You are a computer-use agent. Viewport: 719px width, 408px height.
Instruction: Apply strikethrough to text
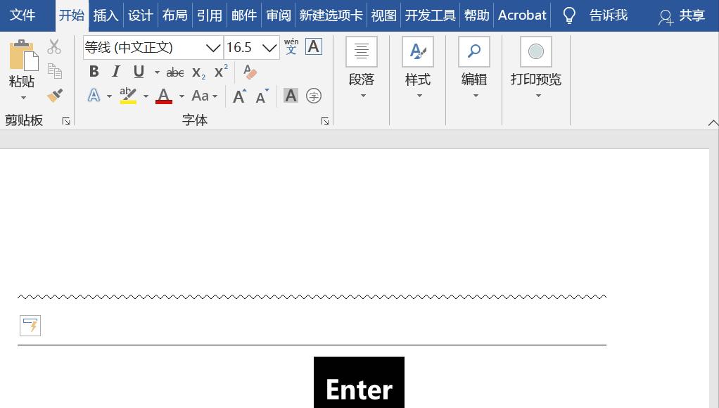pyautogui.click(x=174, y=71)
